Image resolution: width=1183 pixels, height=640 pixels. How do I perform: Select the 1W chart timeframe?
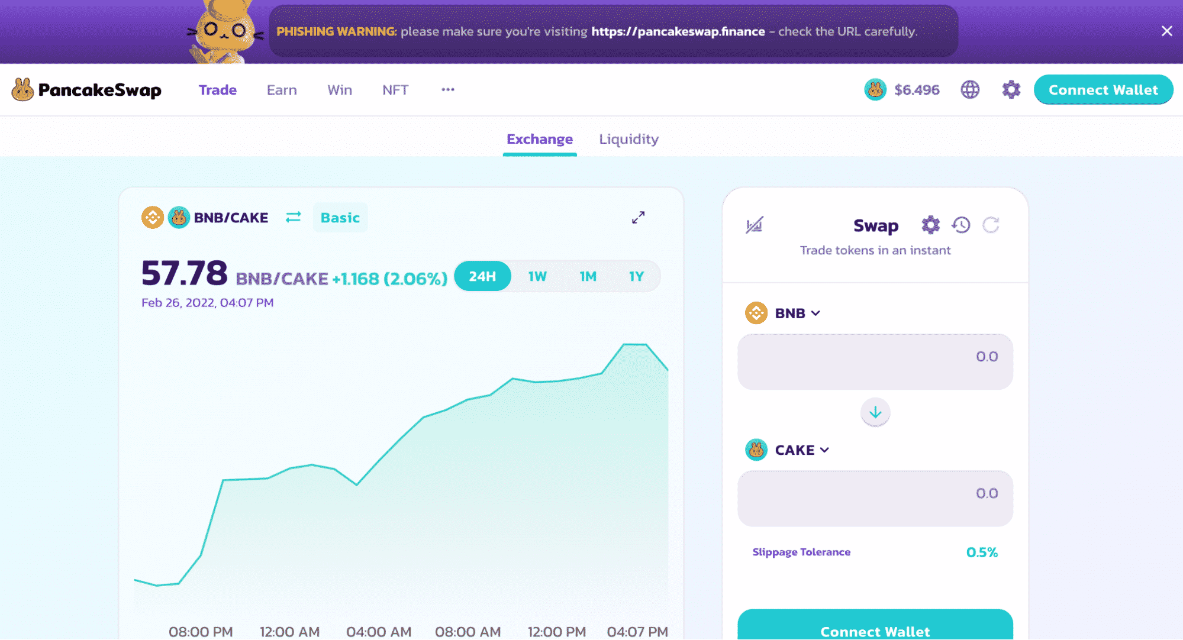click(x=537, y=276)
